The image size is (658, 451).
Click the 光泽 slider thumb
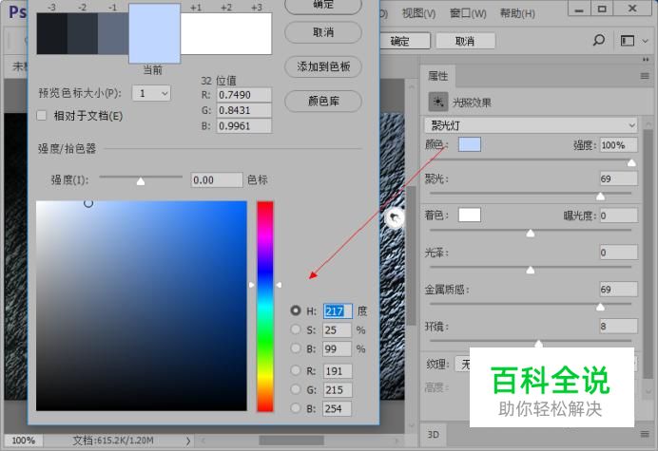coord(531,270)
